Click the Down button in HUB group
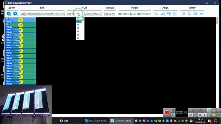 pos(91,14)
